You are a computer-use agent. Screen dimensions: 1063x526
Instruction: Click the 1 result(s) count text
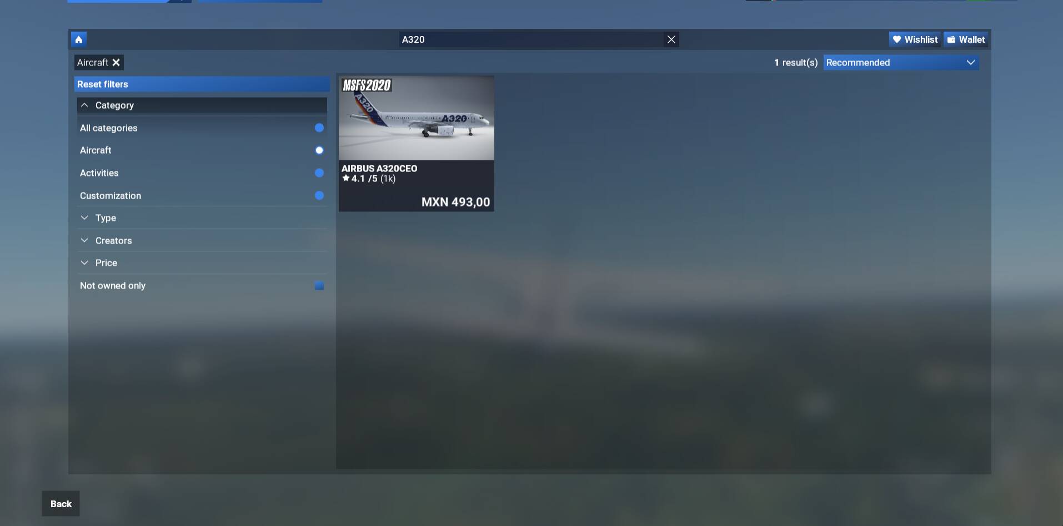(796, 63)
